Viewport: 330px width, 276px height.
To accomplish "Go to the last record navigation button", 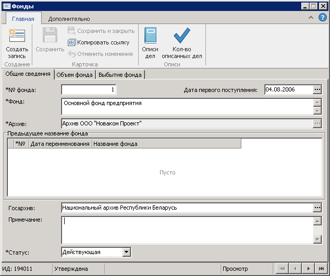I will [321, 269].
